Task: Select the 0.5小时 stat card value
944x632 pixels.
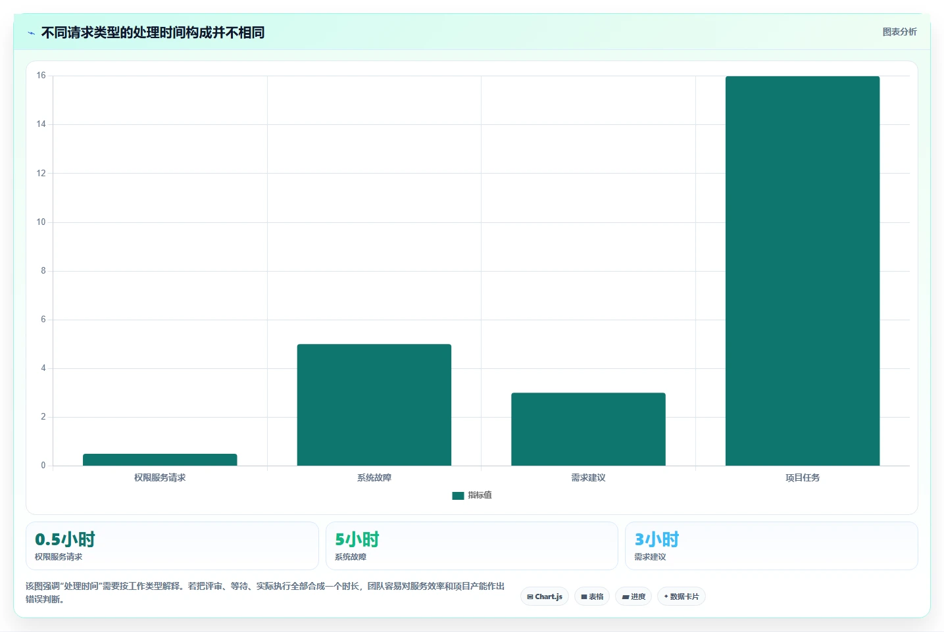Action: pos(65,539)
